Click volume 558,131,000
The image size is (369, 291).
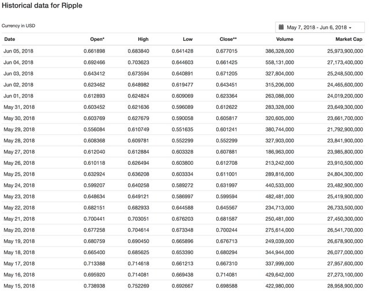tap(280, 62)
